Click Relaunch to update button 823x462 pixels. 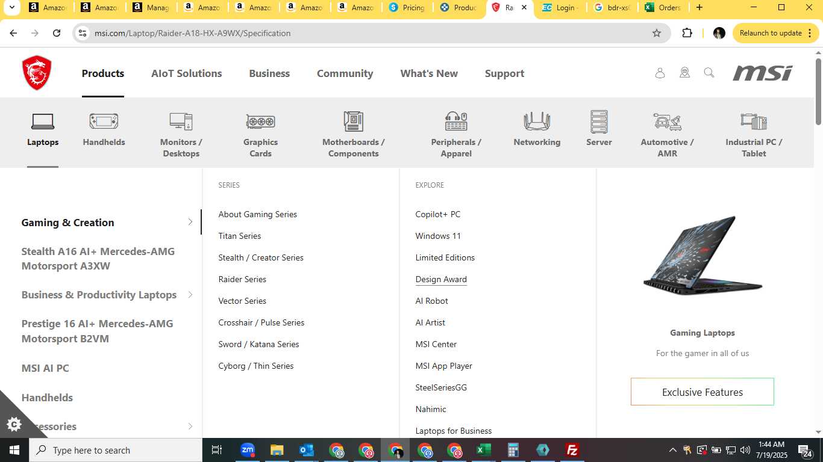point(776,33)
